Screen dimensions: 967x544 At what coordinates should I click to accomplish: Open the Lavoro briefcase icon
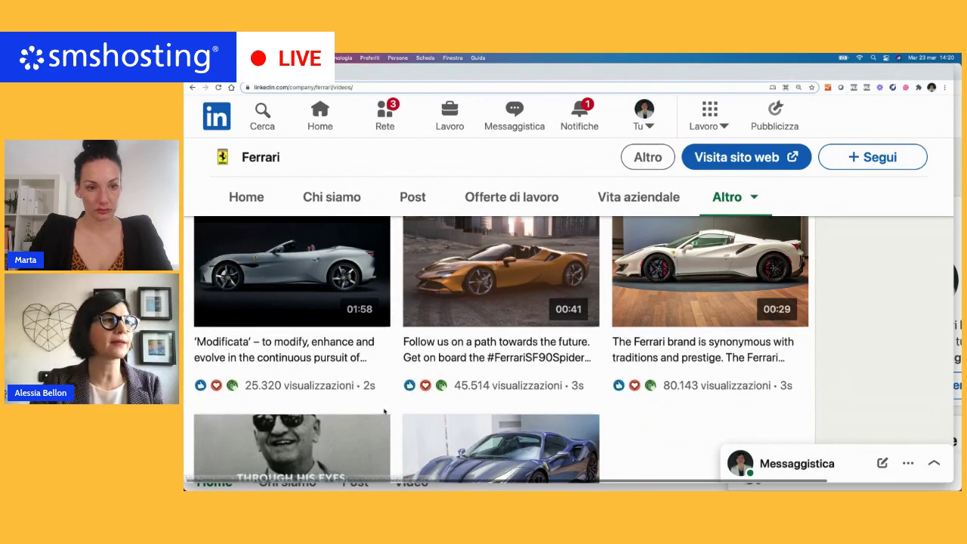click(x=450, y=110)
